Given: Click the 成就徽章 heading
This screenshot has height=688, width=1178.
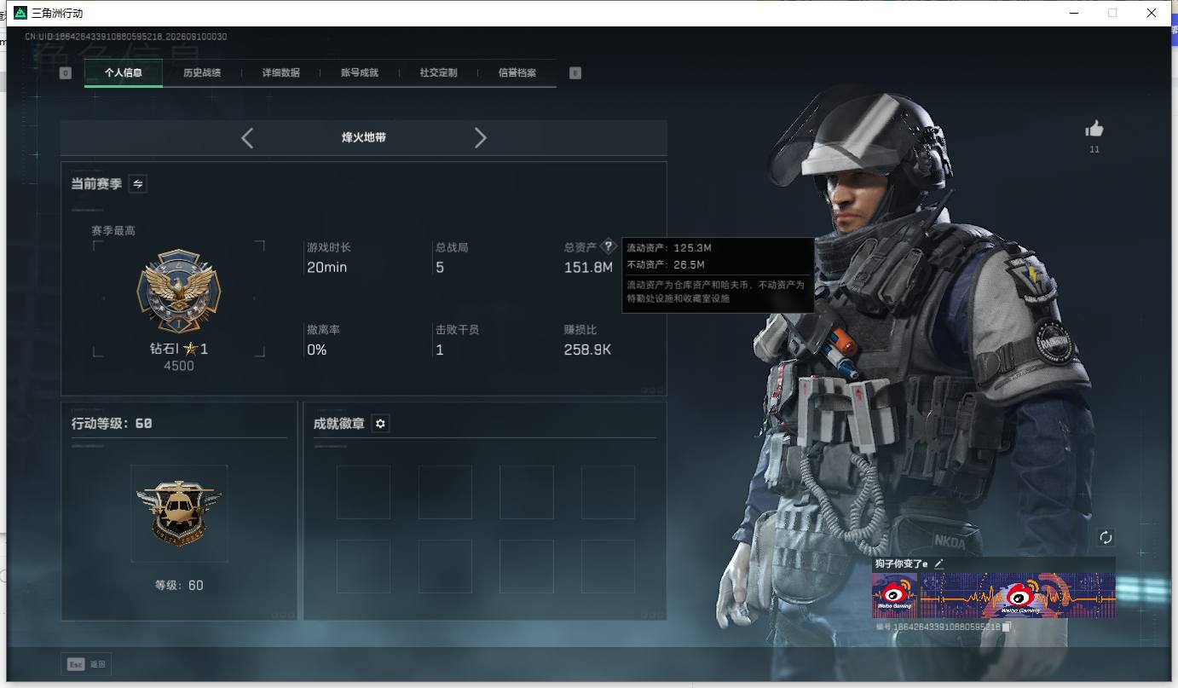Looking at the screenshot, I should click(338, 424).
